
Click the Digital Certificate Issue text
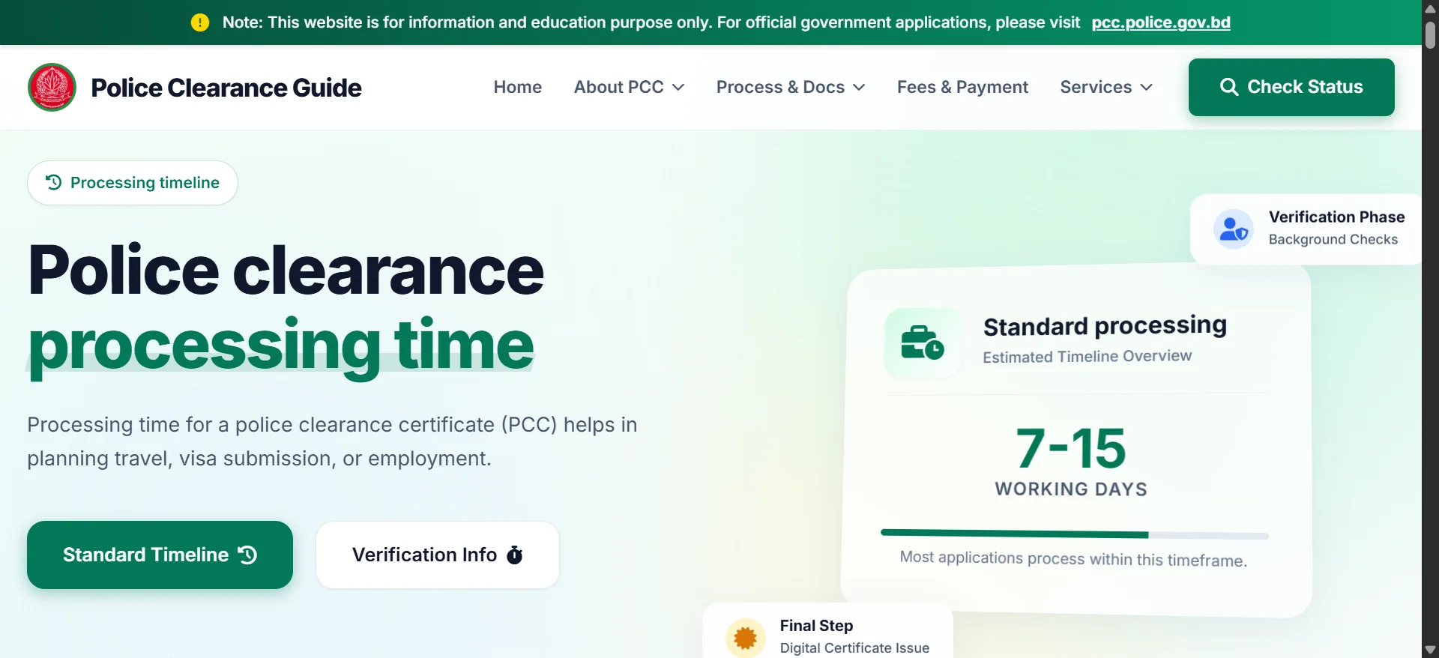(x=854, y=648)
